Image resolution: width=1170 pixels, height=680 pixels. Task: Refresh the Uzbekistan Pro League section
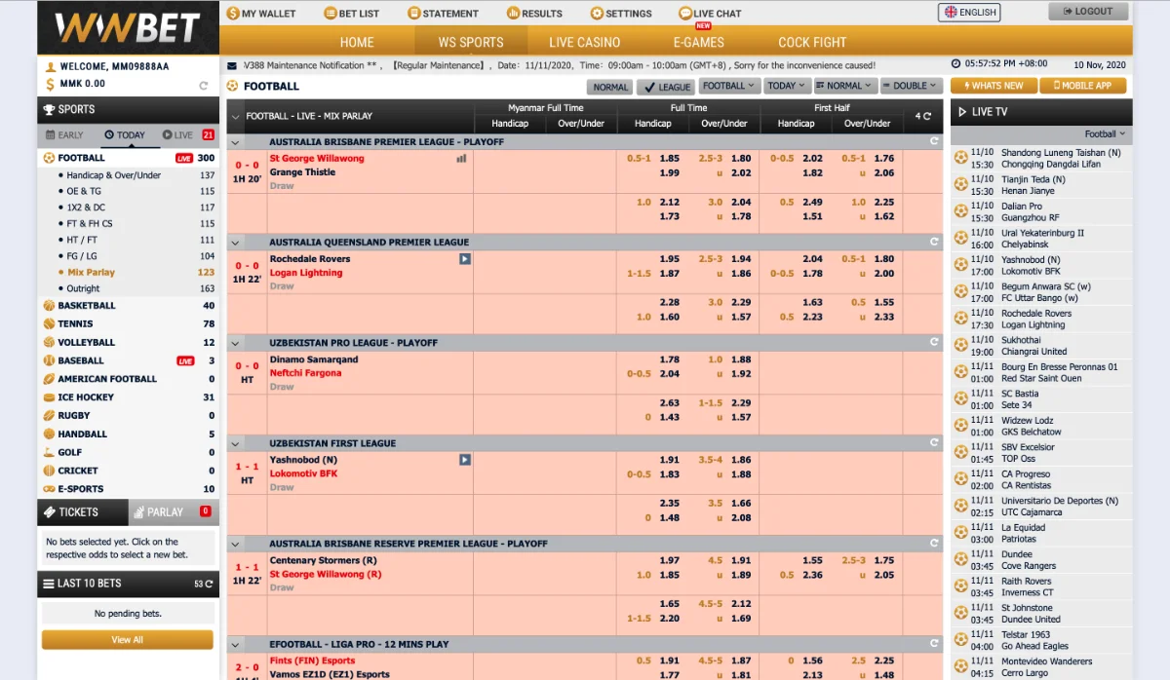934,343
